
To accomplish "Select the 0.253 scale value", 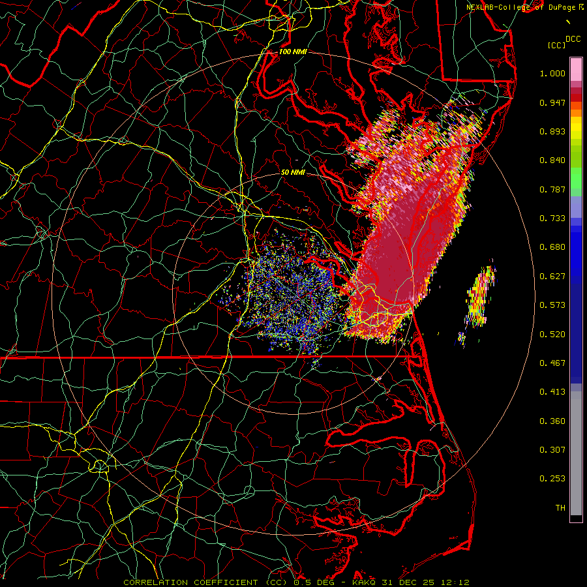I will pos(552,479).
